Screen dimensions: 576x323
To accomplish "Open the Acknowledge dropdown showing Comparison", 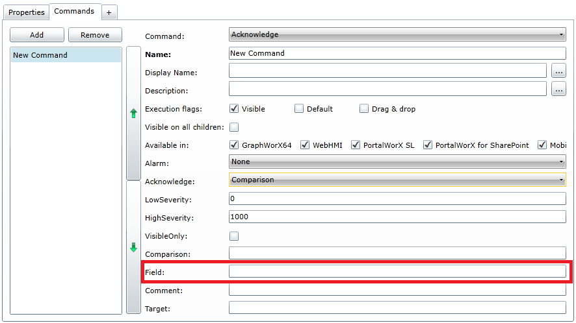I will (397, 180).
